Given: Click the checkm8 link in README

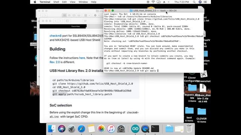Looking at the screenshot, I should pos(55,36).
